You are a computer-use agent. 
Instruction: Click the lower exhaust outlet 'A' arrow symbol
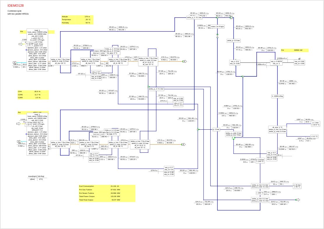[183, 145]
